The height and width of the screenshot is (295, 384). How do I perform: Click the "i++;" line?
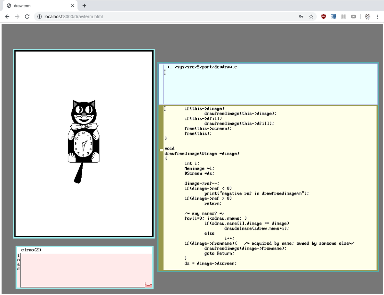(x=229, y=238)
